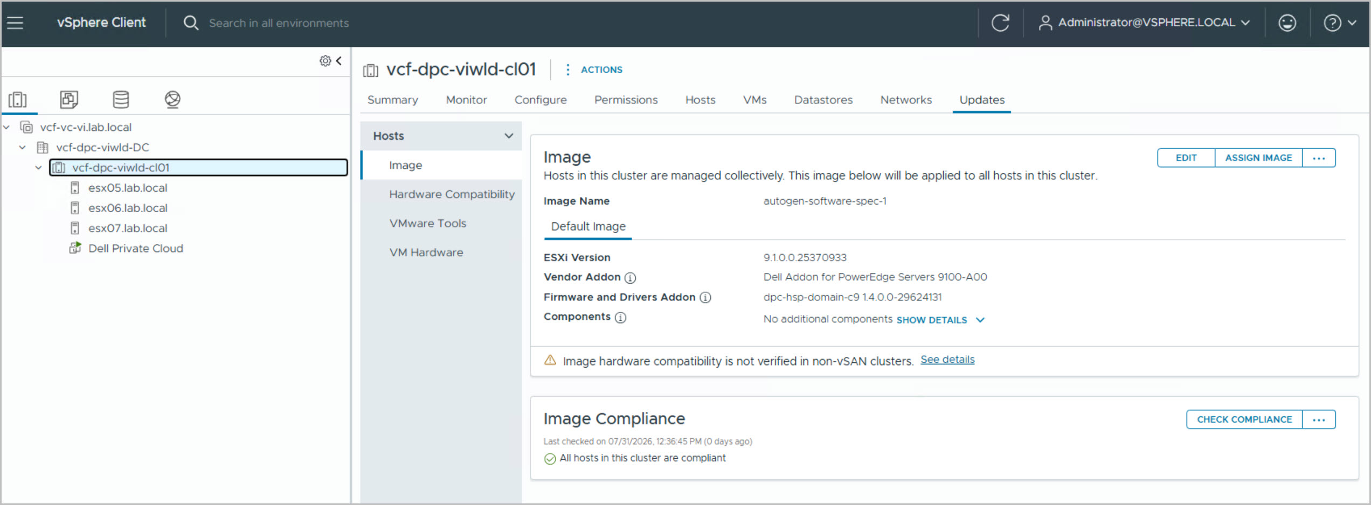Switch to VMs and Templates inventory view
1371x505 pixels.
click(x=69, y=99)
